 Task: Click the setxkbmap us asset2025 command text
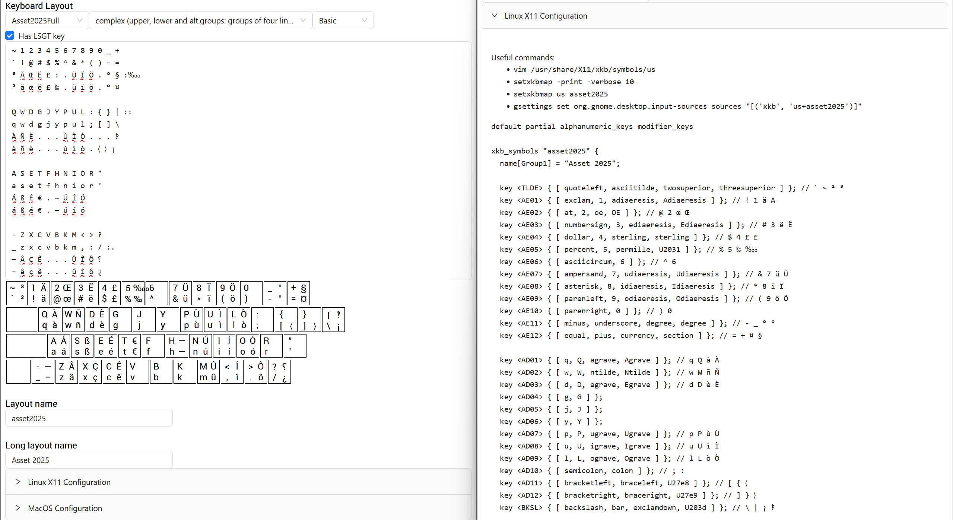pyautogui.click(x=560, y=94)
